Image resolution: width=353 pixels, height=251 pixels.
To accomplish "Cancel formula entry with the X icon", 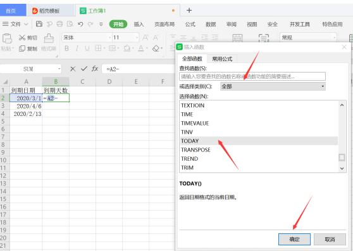I will 73,69.
